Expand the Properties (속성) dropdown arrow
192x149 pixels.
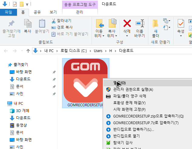coord(181,36)
